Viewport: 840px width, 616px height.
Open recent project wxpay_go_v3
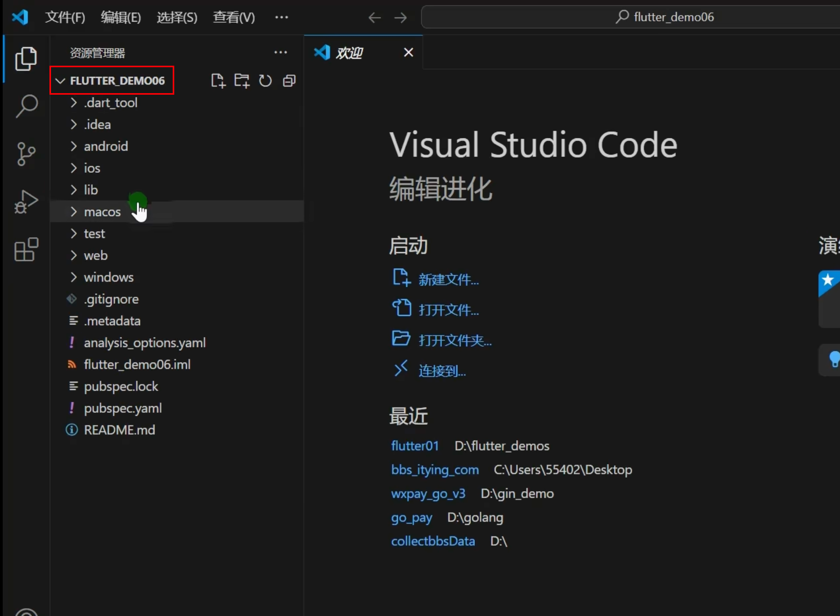click(x=428, y=494)
